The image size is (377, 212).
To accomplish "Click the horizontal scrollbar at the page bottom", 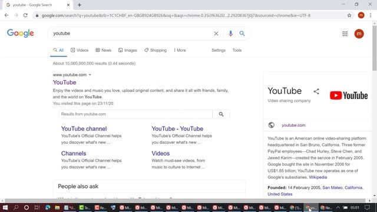I will click(185, 200).
